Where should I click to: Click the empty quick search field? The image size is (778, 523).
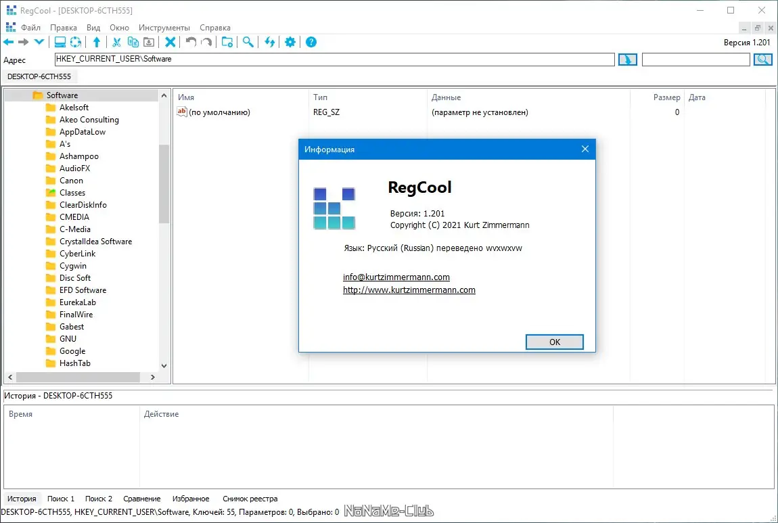[x=695, y=60]
